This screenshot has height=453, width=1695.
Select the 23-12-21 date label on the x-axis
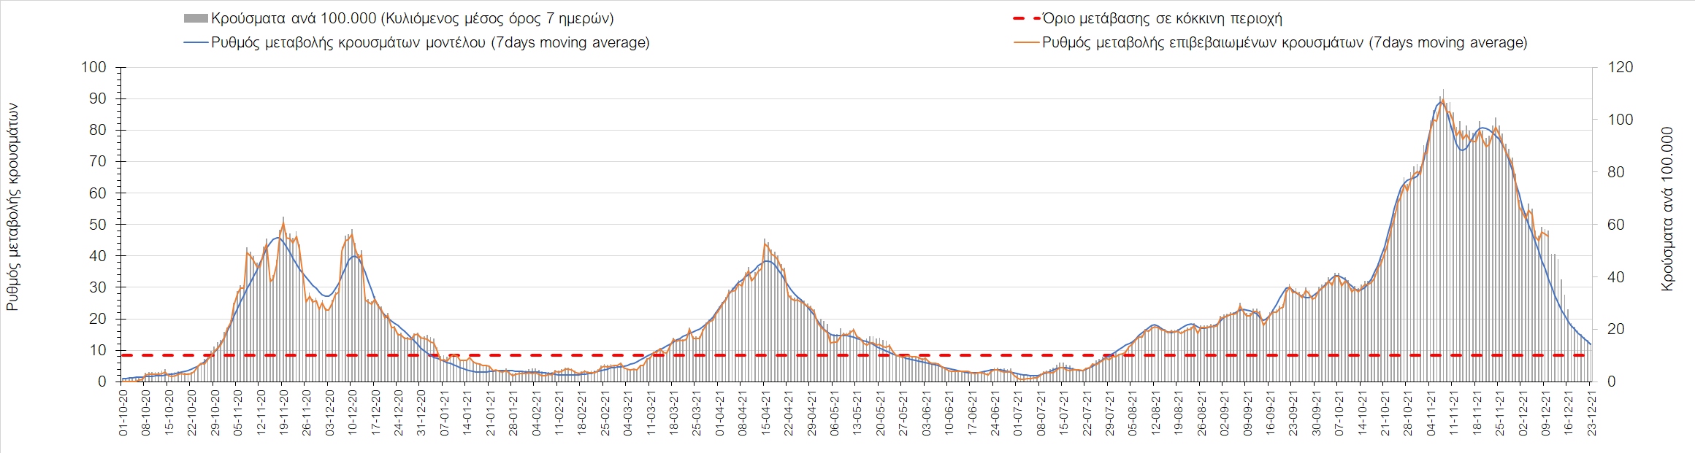pos(1593,413)
